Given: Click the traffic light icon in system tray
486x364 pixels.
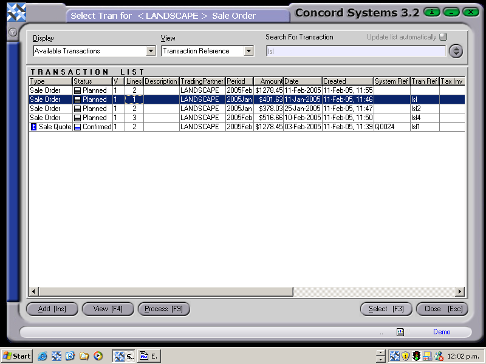Looking at the screenshot, I should pos(416,356).
